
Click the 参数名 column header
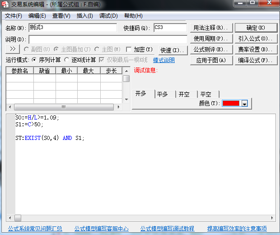(x=19, y=71)
